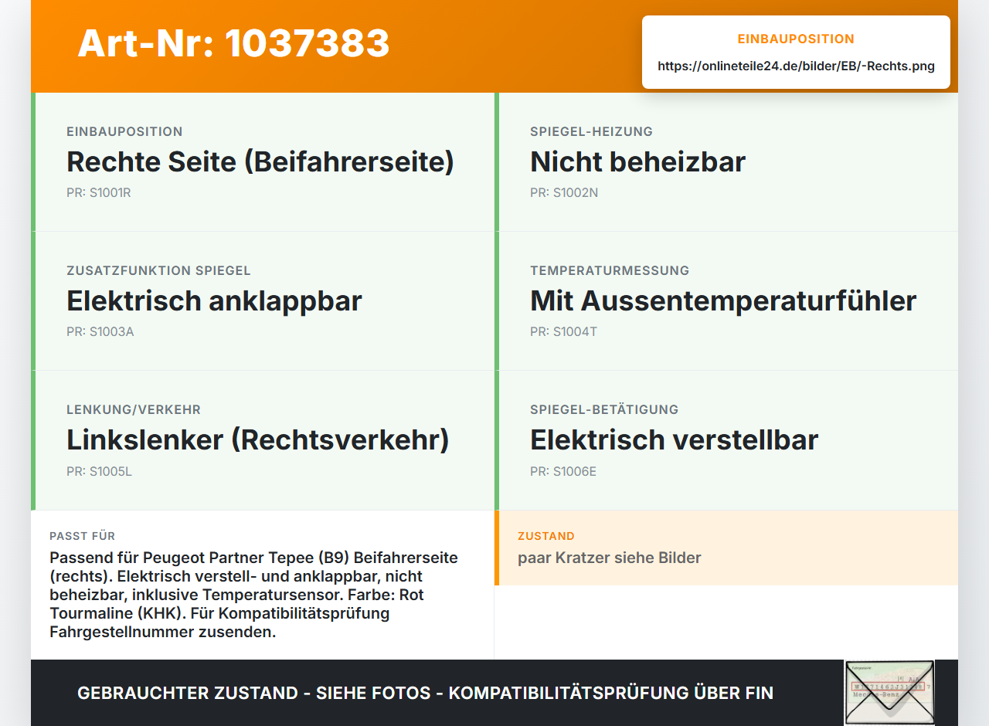Select the 'Elektrisch anklappbar' value
989x726 pixels.
click(x=214, y=300)
